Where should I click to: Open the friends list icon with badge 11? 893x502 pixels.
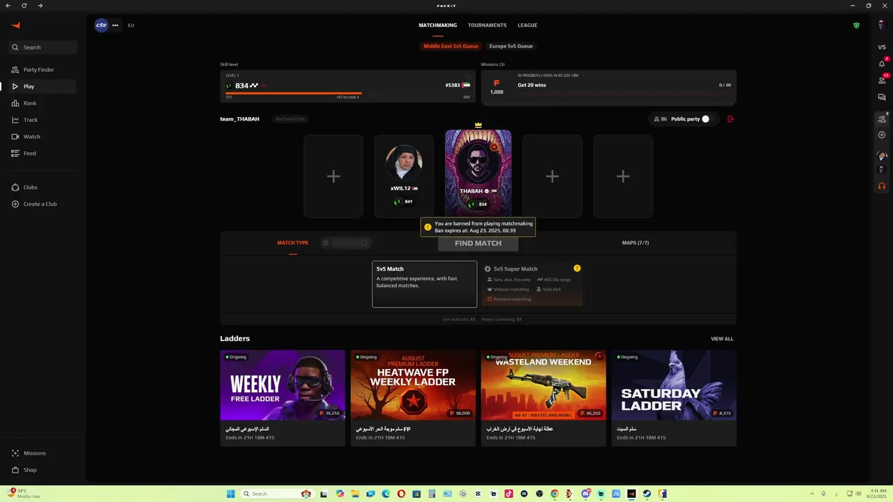tap(882, 79)
